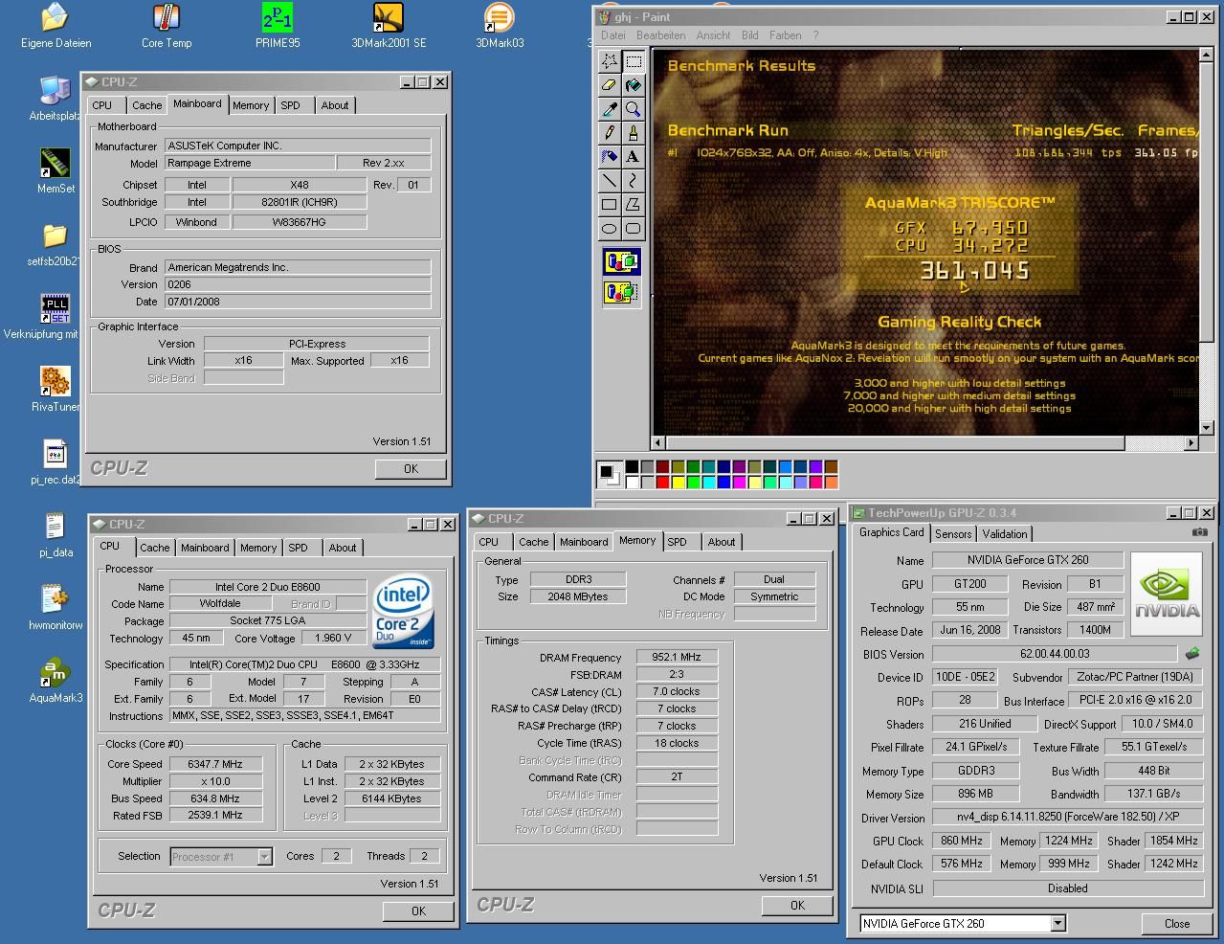The image size is (1224, 944).
Task: Select the Airbrush spray tool
Action: coord(610,157)
